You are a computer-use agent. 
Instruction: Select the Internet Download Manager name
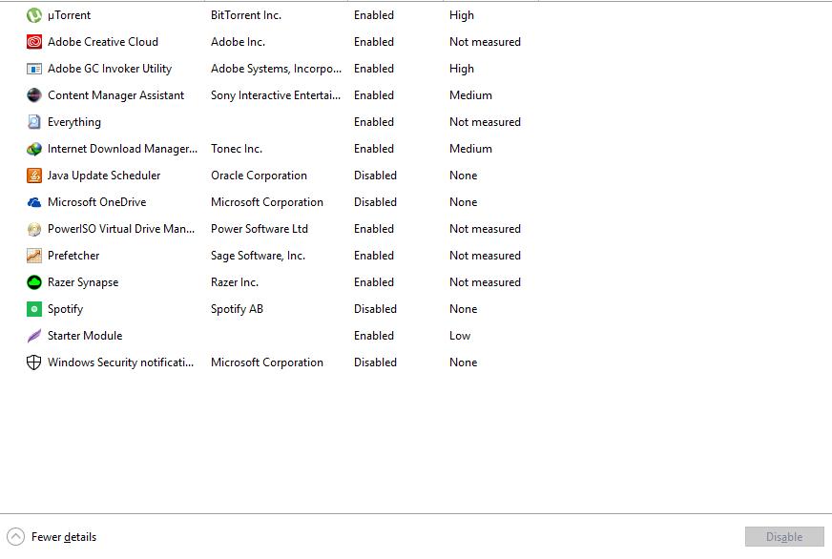(x=122, y=149)
